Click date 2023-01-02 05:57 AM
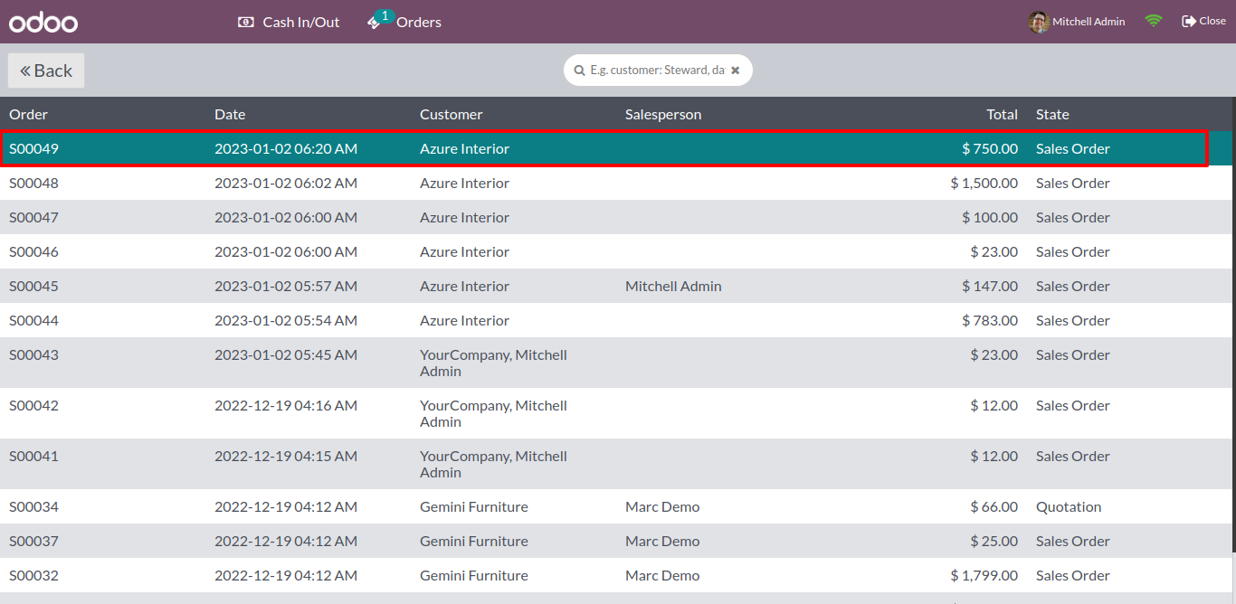The image size is (1236, 604). pos(286,287)
